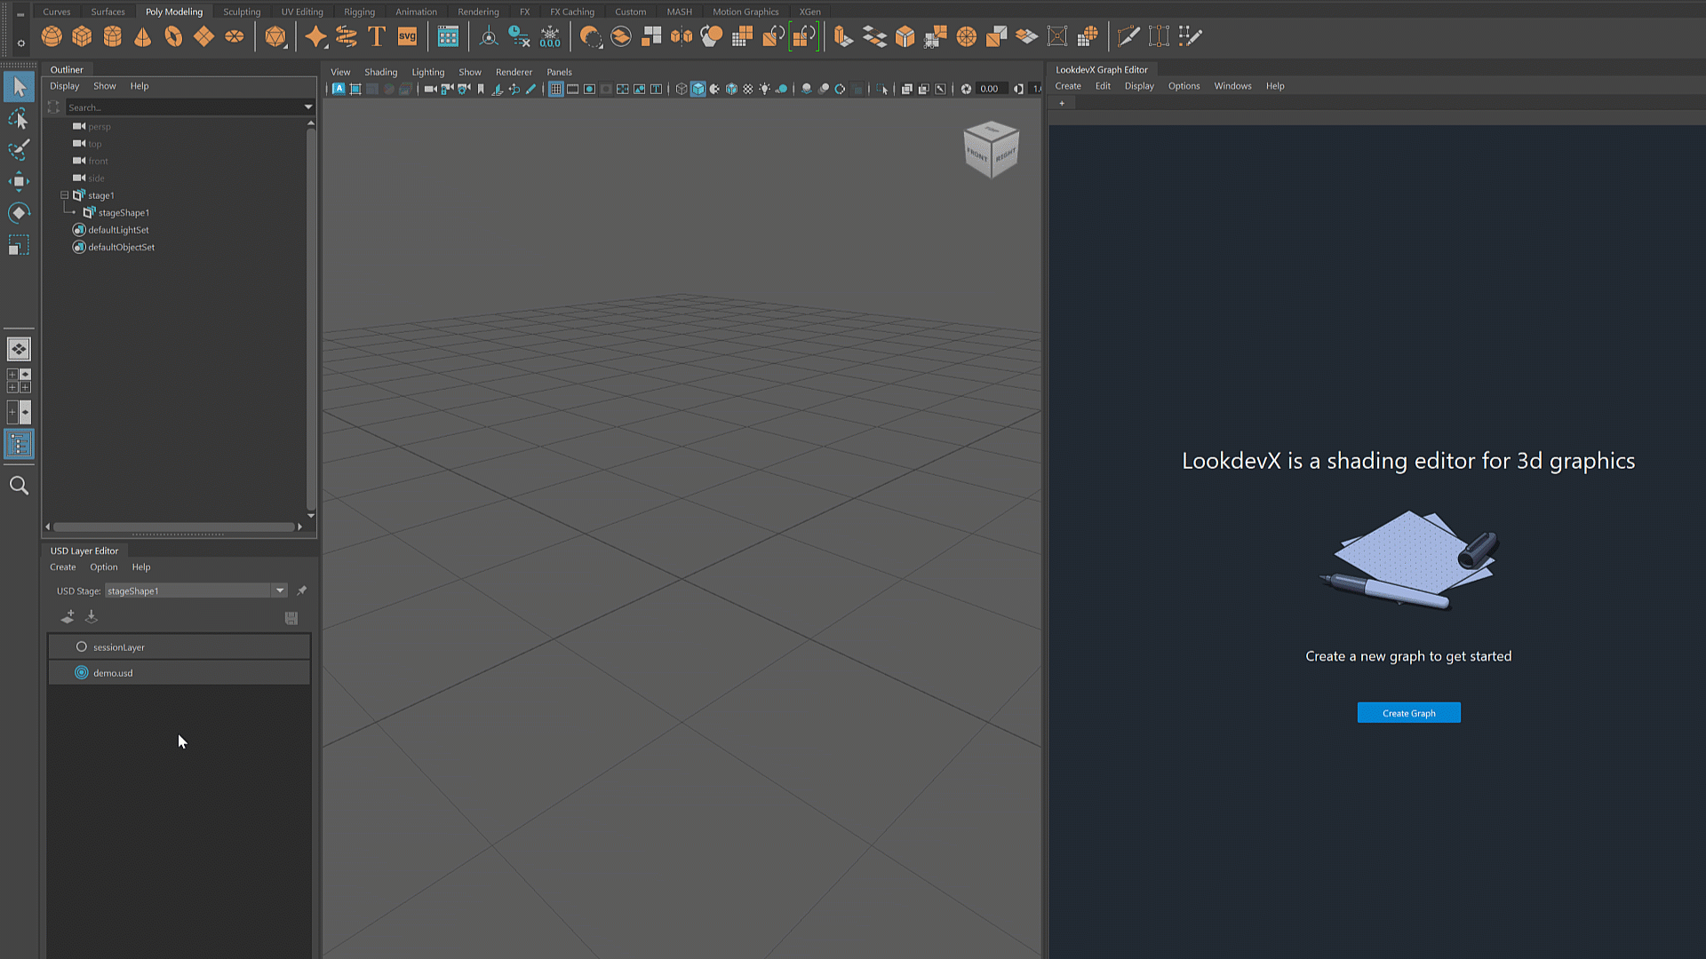Click the polygon cone shelf icon
1706x959 pixels.
pyautogui.click(x=142, y=36)
